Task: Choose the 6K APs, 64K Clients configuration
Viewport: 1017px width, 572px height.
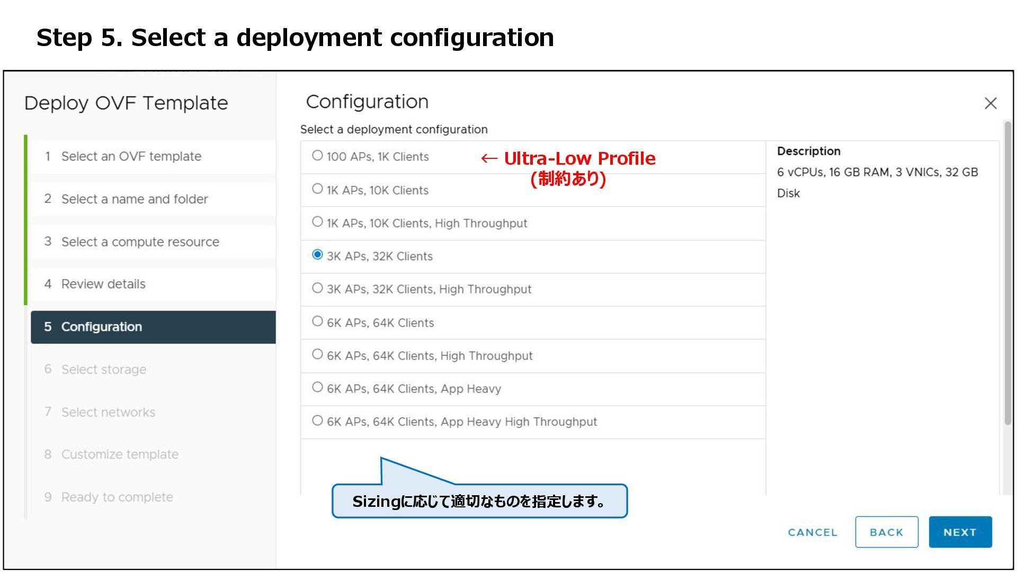Action: tap(317, 321)
